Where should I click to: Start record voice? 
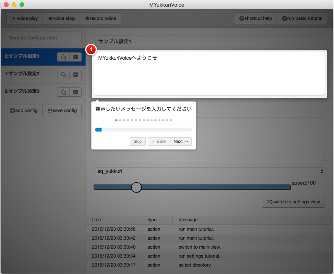[x=100, y=18]
